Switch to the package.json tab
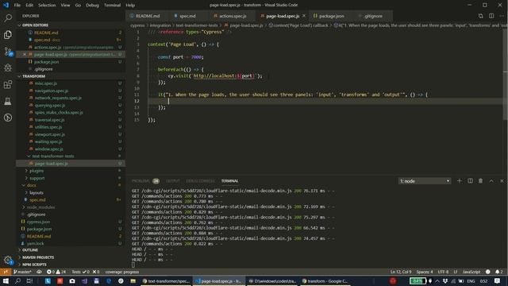 [x=332, y=16]
